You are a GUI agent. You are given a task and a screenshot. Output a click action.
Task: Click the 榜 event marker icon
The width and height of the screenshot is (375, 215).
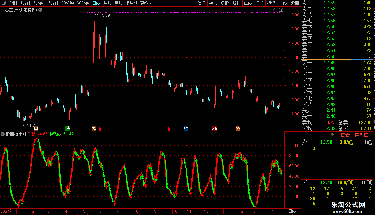pos(94,128)
